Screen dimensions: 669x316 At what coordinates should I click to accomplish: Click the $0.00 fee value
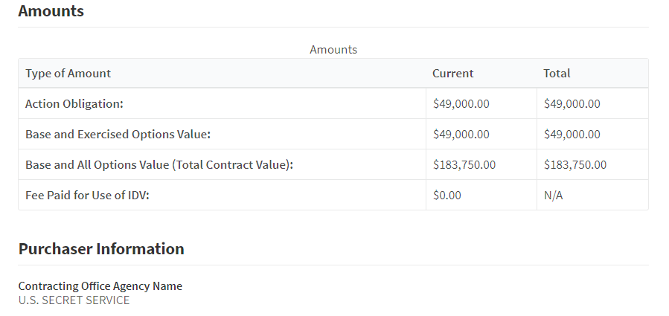[x=446, y=196]
